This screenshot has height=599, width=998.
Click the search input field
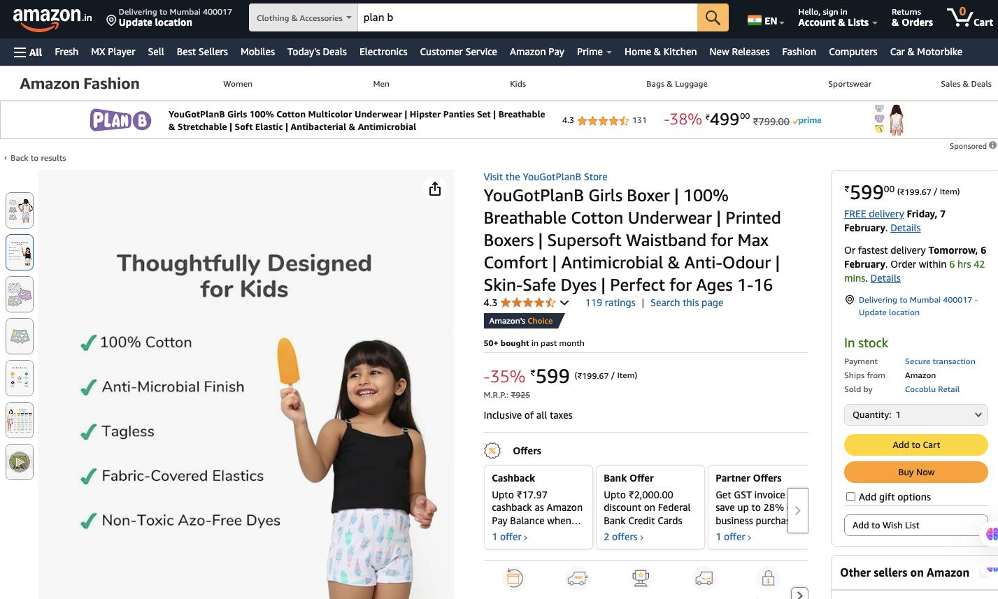coord(527,17)
